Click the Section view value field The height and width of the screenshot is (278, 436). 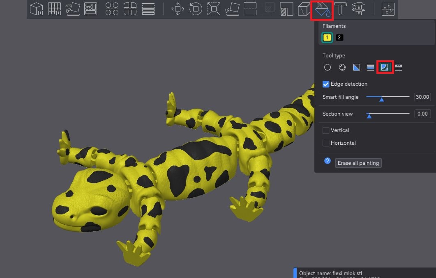coord(422,114)
